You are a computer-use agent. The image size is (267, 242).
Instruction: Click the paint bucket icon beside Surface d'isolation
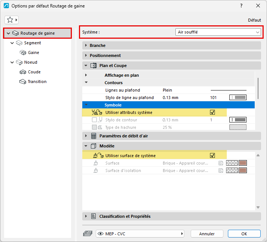[96, 171]
